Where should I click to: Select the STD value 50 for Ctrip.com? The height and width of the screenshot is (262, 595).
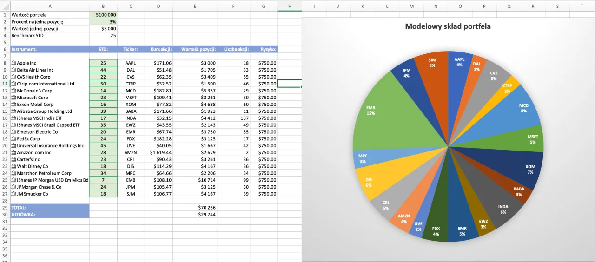103,84
